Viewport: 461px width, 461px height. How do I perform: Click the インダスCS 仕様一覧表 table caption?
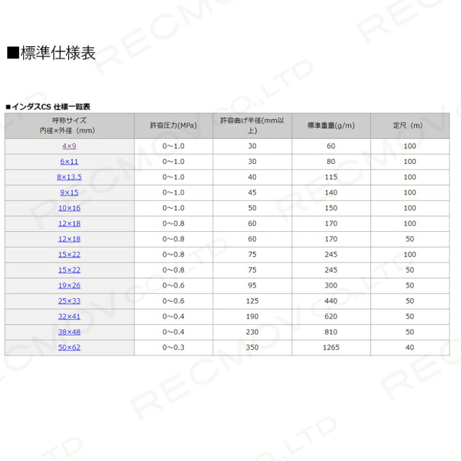[48, 107]
